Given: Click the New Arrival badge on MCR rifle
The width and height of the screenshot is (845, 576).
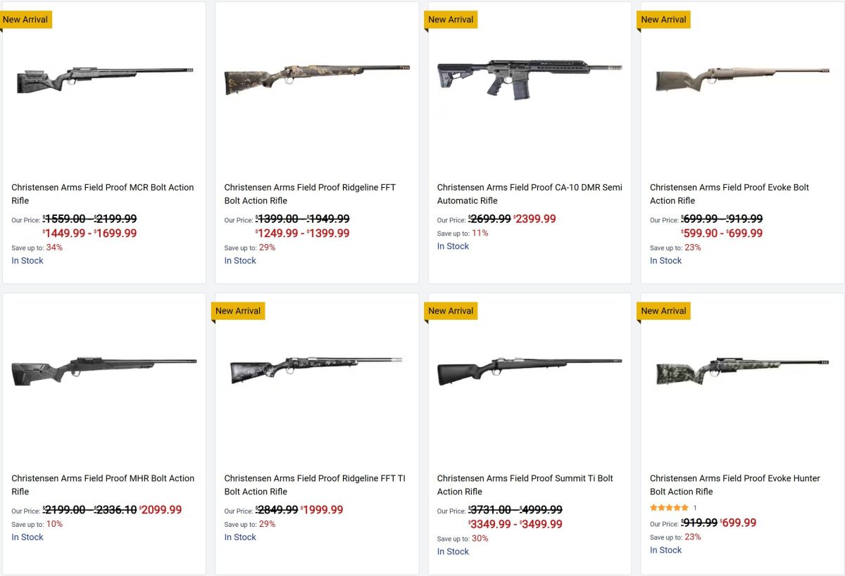Looking at the screenshot, I should pos(25,20).
